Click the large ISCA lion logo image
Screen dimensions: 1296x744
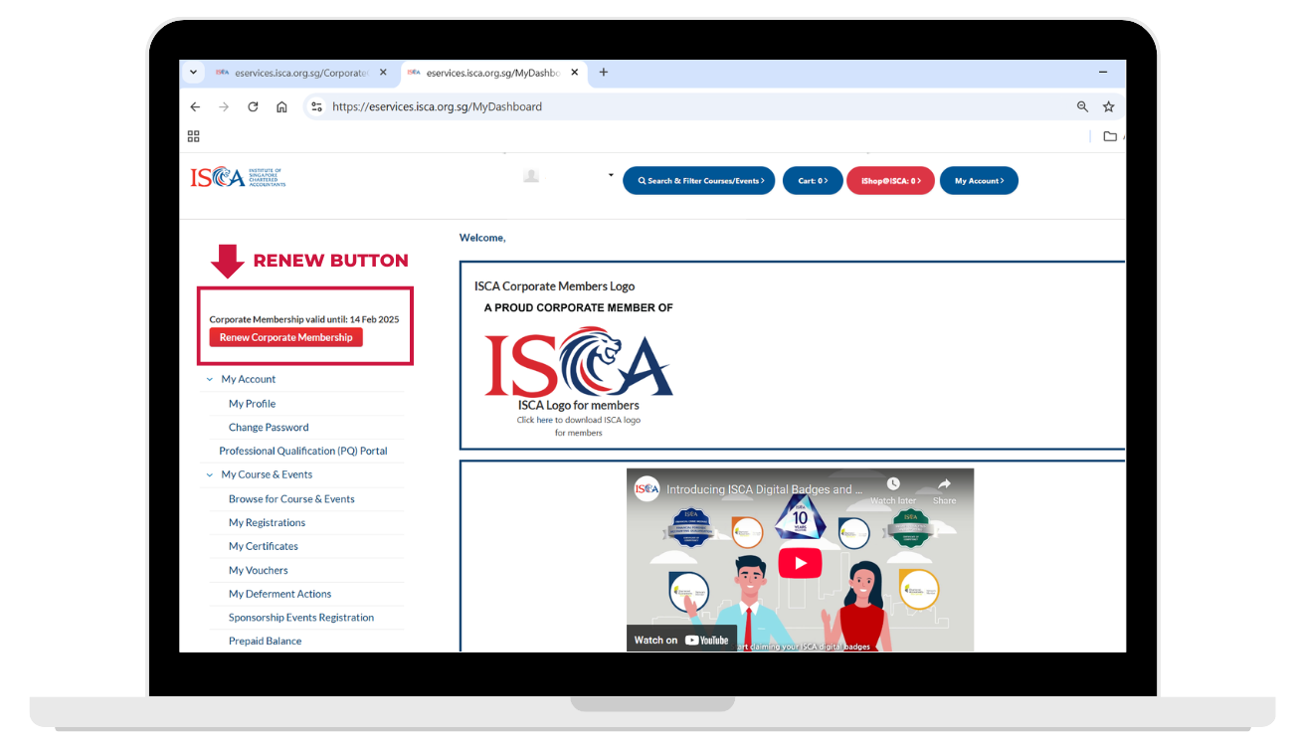coord(579,363)
